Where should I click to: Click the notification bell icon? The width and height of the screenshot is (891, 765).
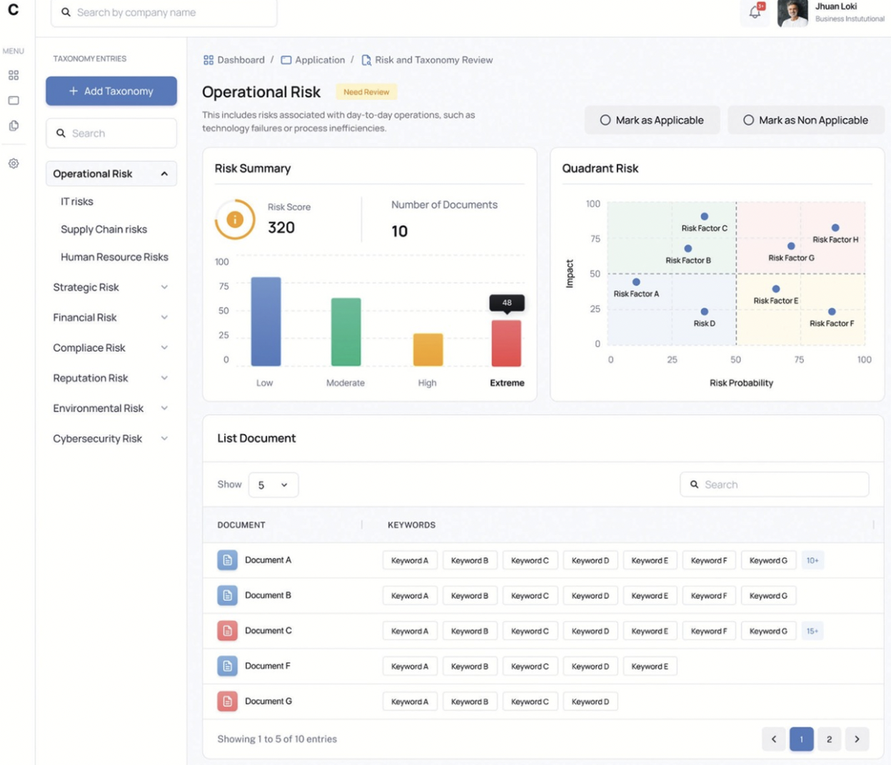755,11
